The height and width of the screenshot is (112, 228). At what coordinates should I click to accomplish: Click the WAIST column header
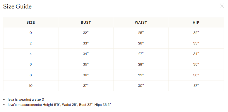pyautogui.click(x=141, y=23)
